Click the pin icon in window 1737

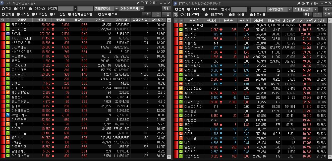[298, 3]
